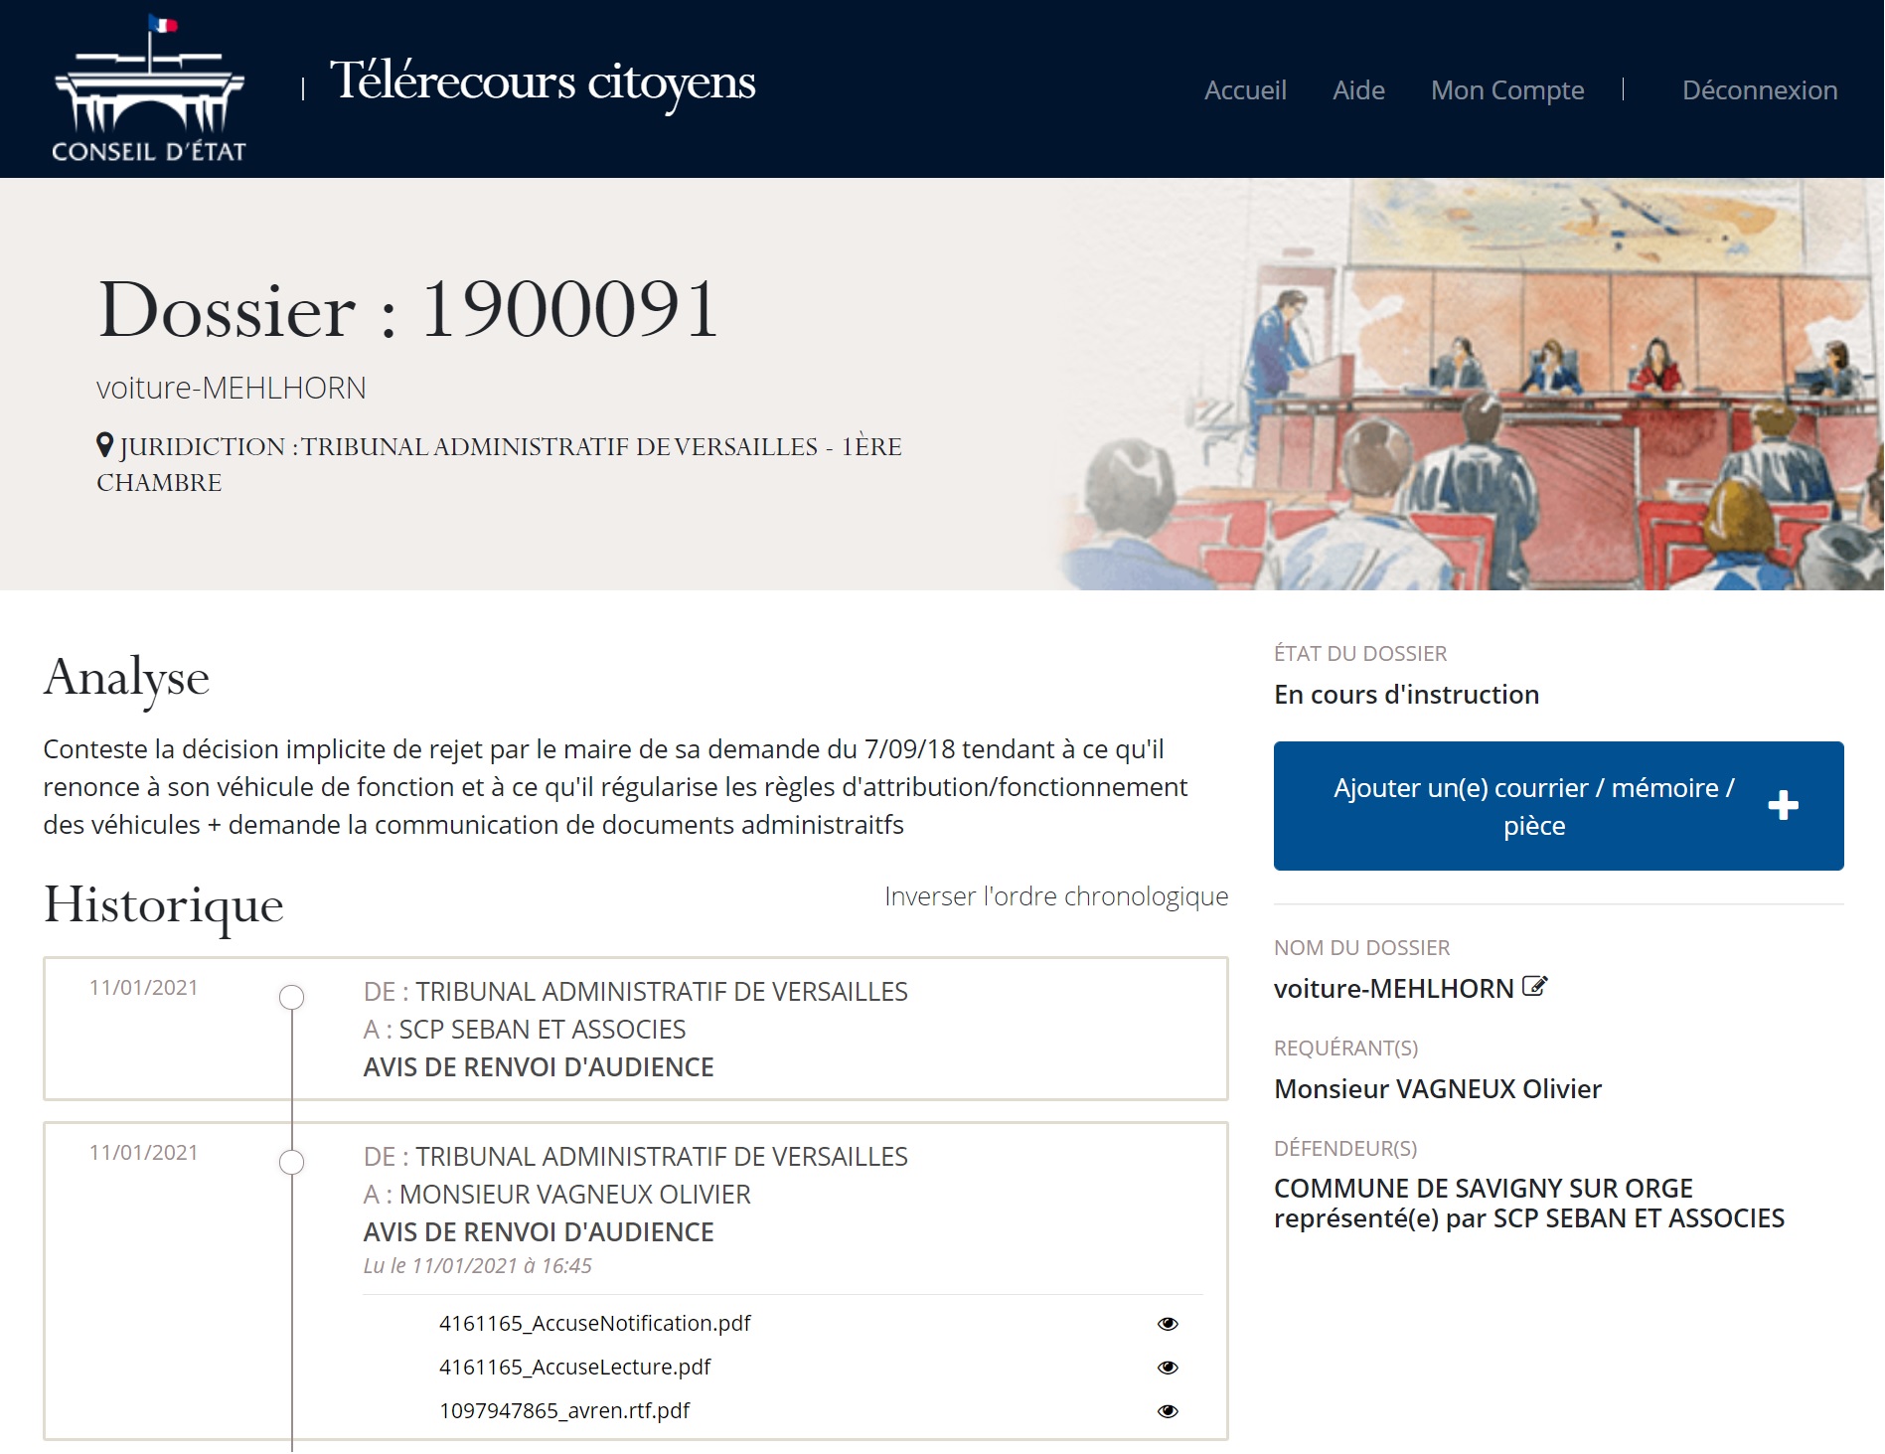Open the Aide menu item
This screenshot has height=1454, width=1885.
click(x=1357, y=90)
